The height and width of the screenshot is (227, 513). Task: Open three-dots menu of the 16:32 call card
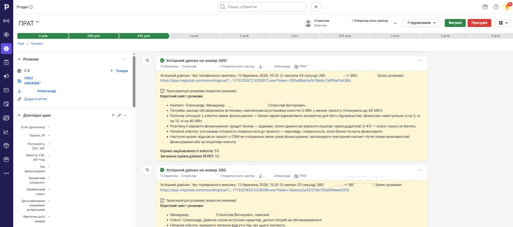pyautogui.click(x=420, y=60)
